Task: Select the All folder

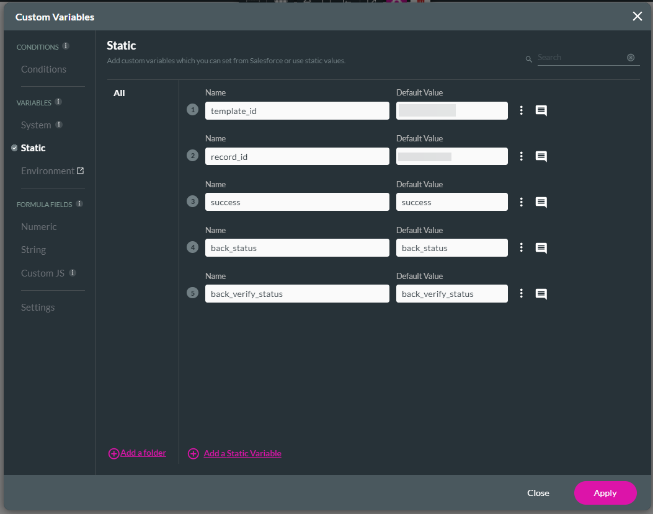Action: pyautogui.click(x=119, y=93)
